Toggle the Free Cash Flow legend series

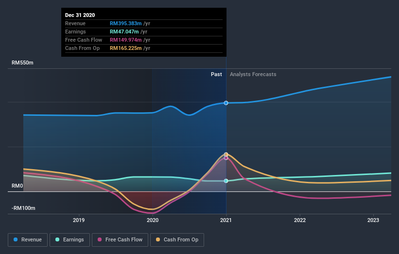click(x=120, y=240)
